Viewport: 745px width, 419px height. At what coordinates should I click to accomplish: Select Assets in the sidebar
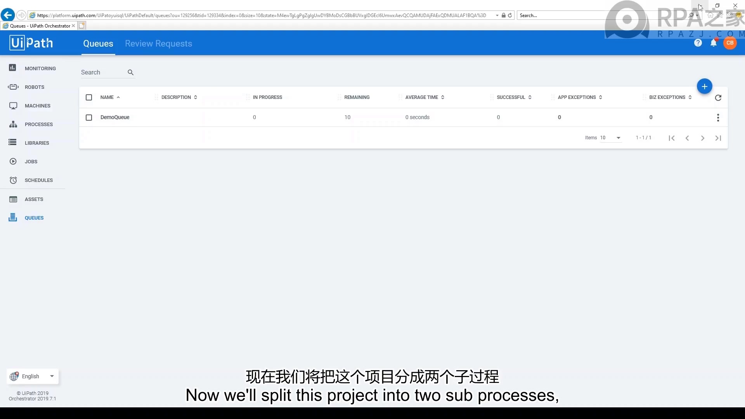click(x=34, y=199)
